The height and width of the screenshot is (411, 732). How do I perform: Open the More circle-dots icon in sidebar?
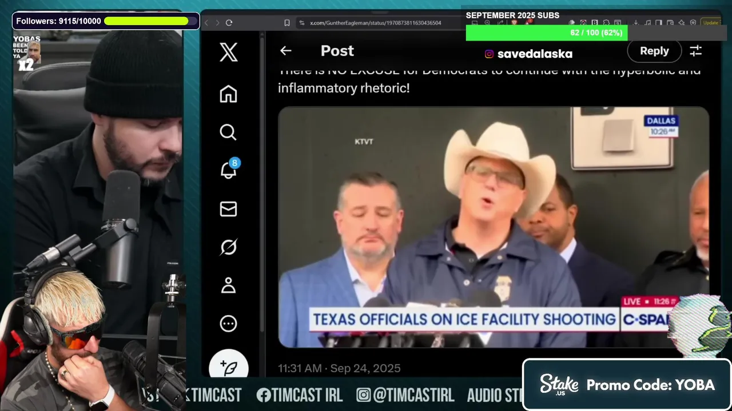228,324
